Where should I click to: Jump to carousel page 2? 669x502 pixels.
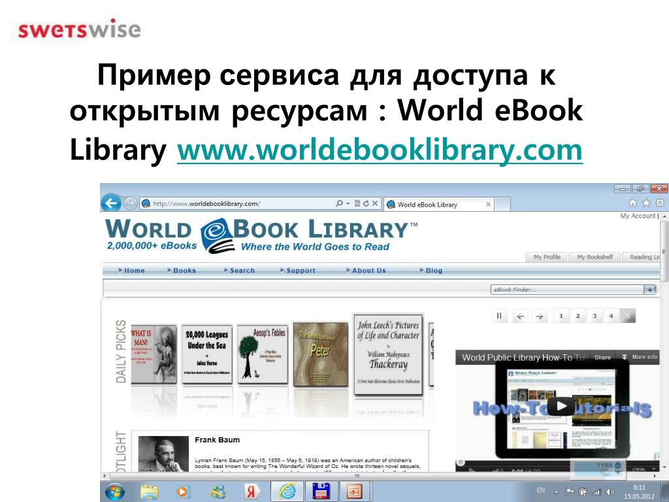[x=578, y=316]
